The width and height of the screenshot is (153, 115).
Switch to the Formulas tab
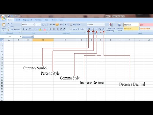point(38,20)
